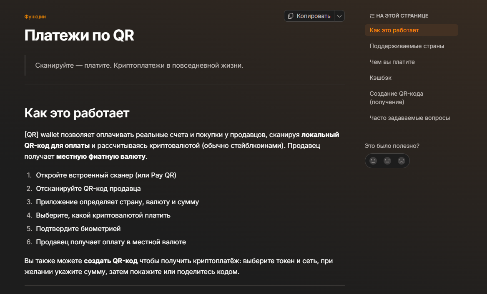Click step Приложение определяет страну, валюту и сумму
The image size is (487, 294).
118,202
